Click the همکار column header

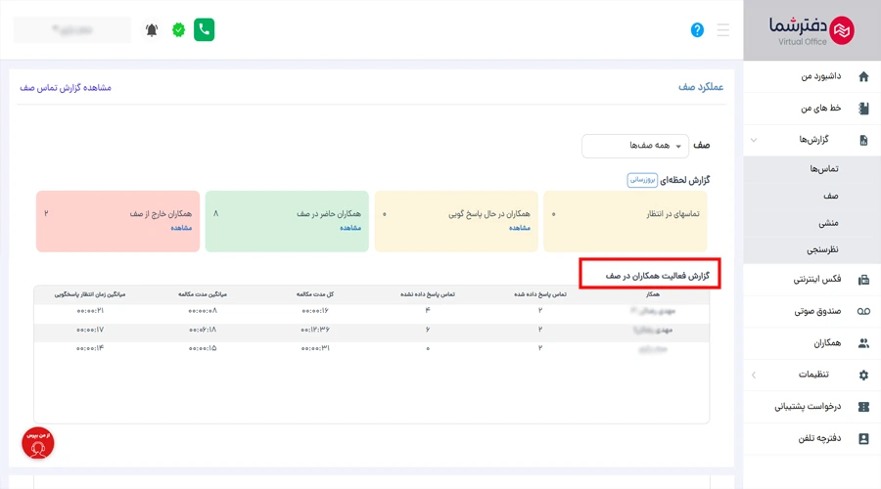(652, 294)
